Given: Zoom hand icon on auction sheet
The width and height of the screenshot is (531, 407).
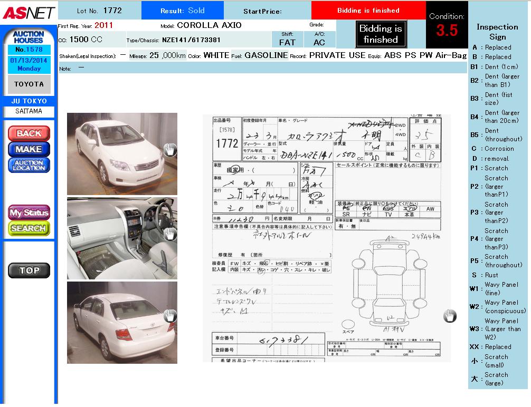Looking at the screenshot, I should tap(449, 316).
